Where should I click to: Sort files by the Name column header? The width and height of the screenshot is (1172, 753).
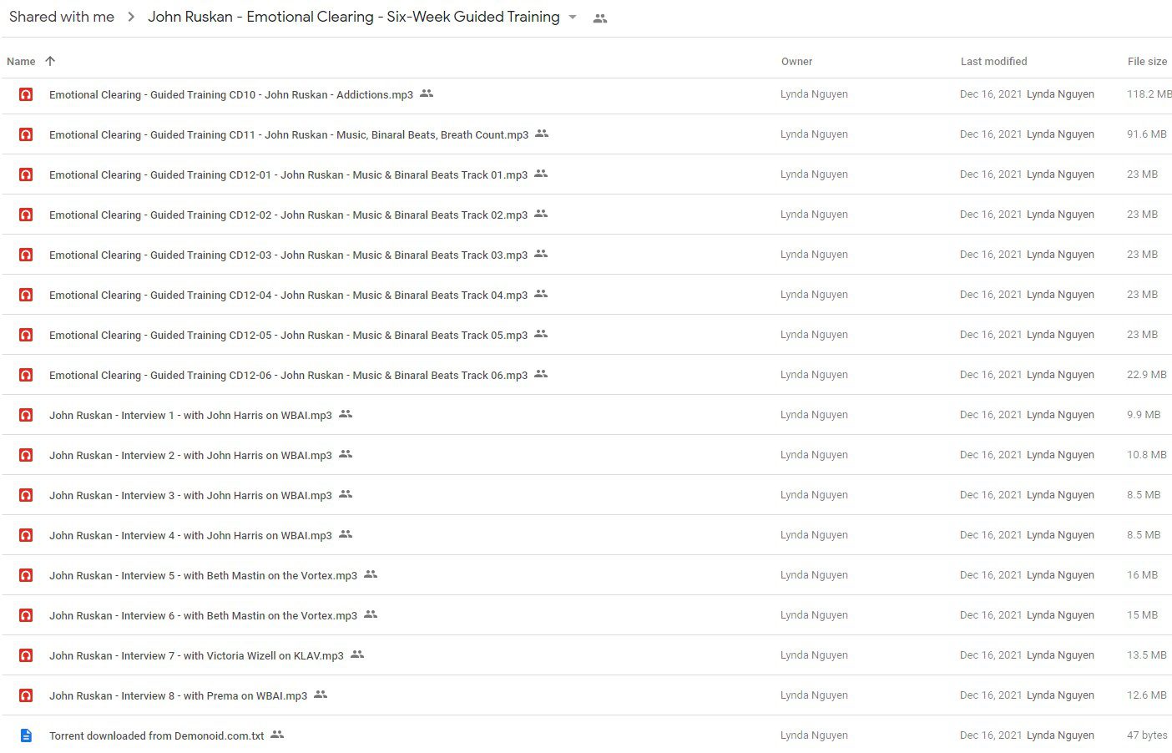pyautogui.click(x=21, y=62)
